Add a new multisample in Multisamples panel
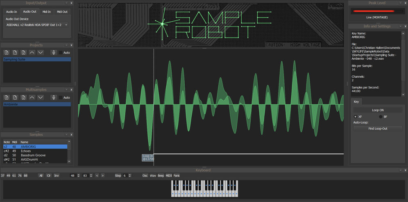 point(7,97)
